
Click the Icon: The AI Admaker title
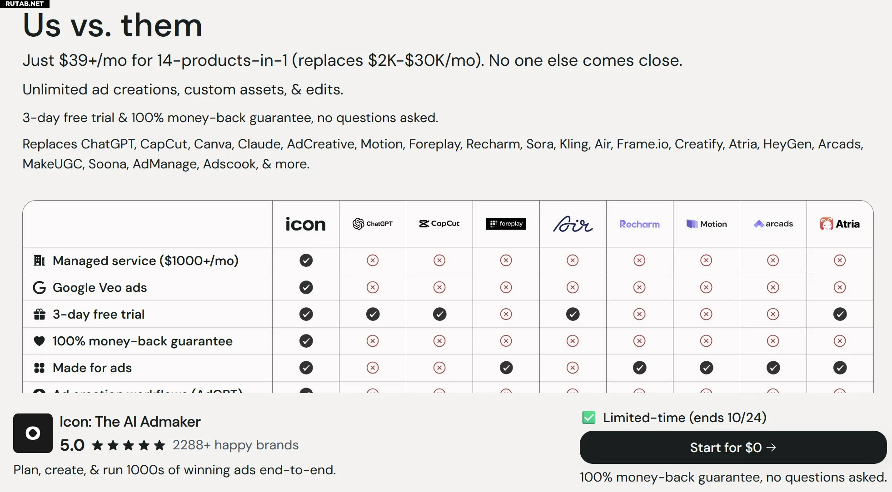(130, 422)
